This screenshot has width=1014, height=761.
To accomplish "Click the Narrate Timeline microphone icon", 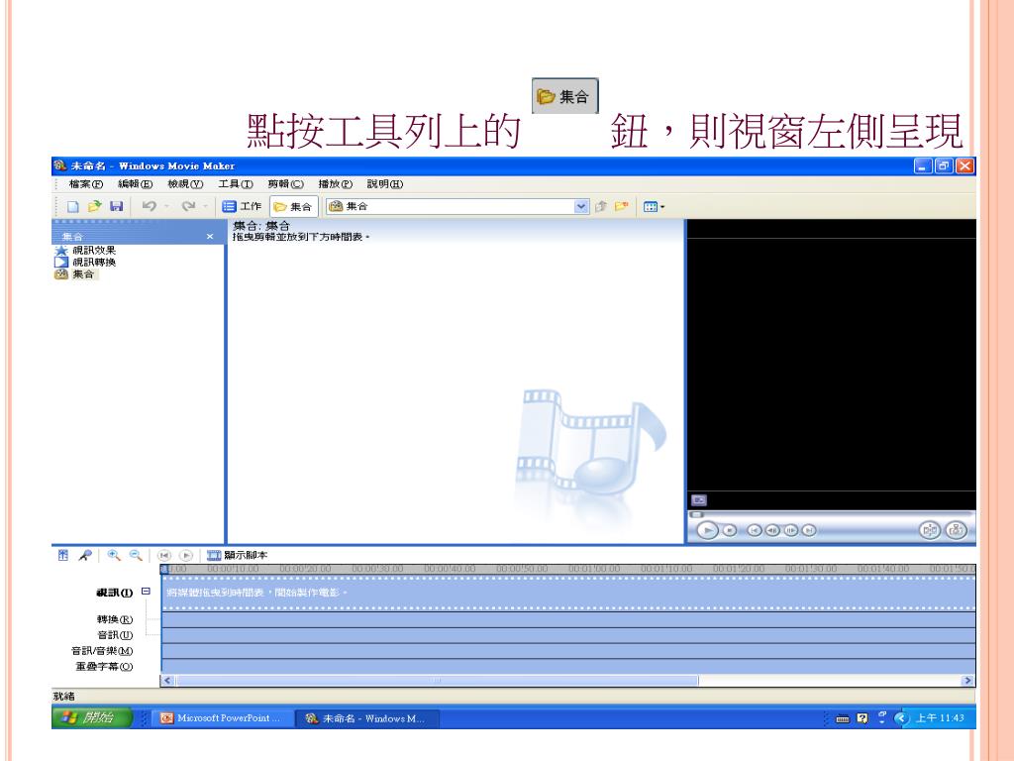I will [85, 555].
